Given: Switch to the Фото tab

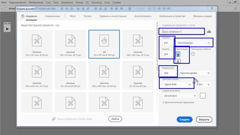Looking at the screenshot, I should click(73, 16).
